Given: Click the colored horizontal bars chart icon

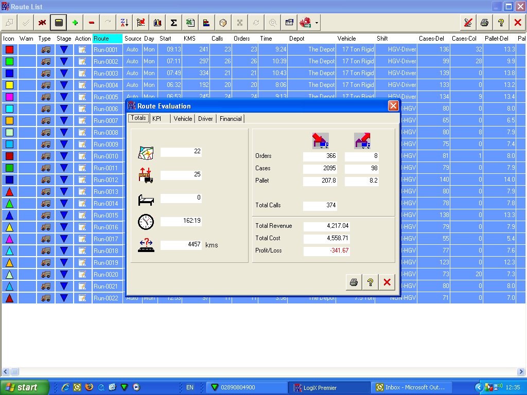Looking at the screenshot, I should [207, 23].
